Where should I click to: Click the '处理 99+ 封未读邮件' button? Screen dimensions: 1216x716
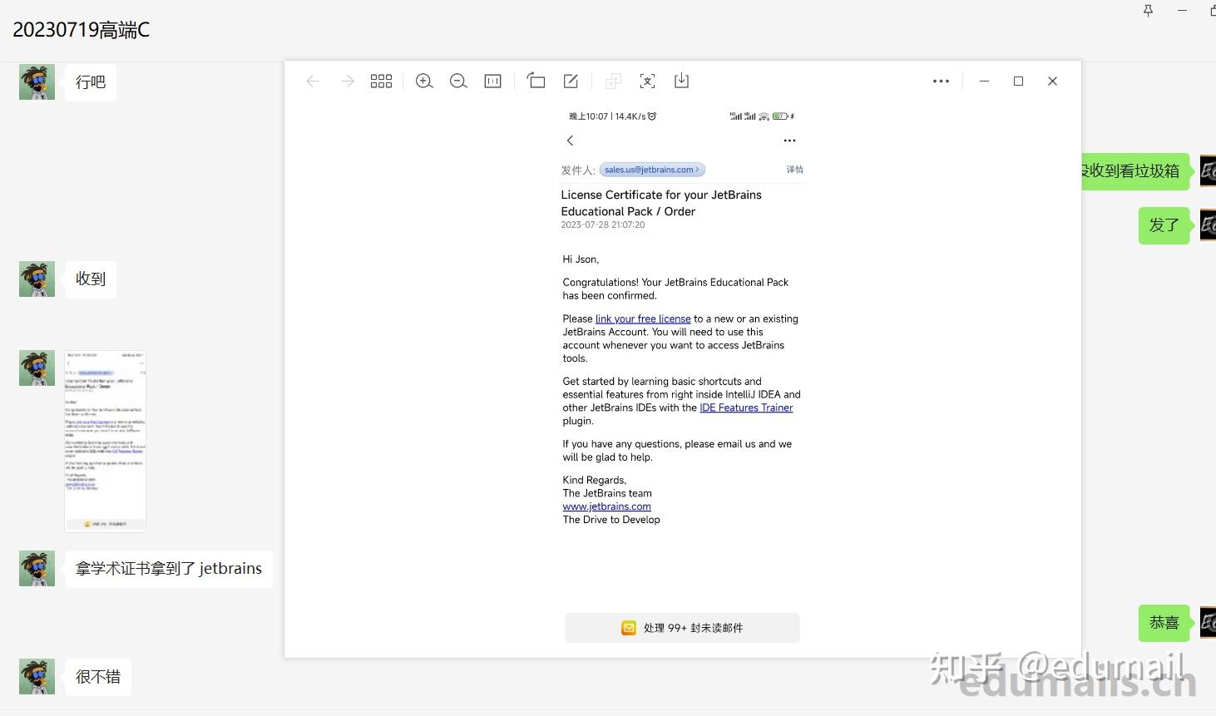pyautogui.click(x=681, y=628)
